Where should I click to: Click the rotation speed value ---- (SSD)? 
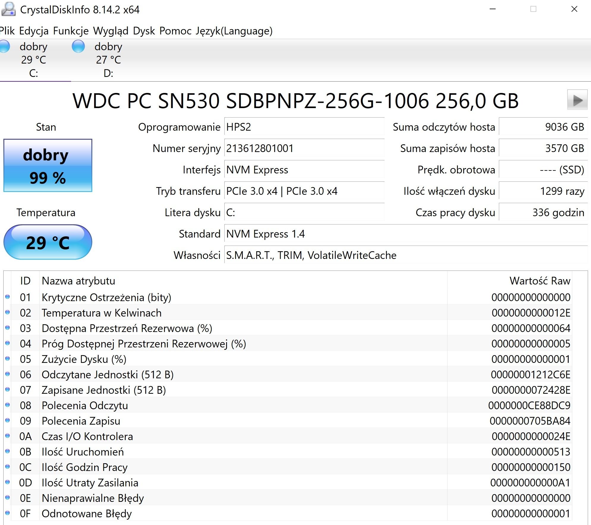tap(543, 170)
